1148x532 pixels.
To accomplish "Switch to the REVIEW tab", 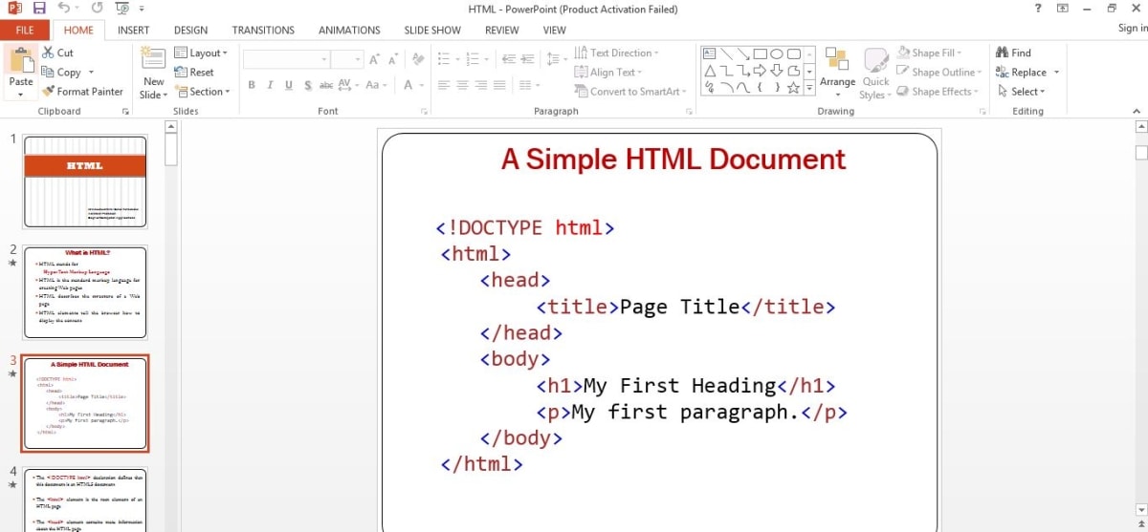I will (x=501, y=30).
